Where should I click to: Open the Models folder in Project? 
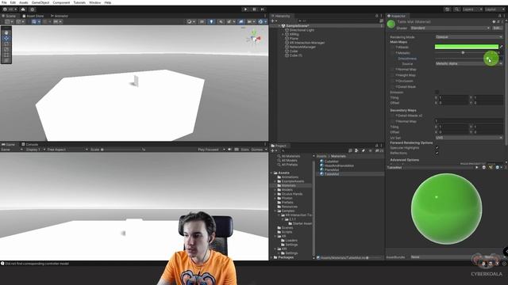pyautogui.click(x=287, y=190)
